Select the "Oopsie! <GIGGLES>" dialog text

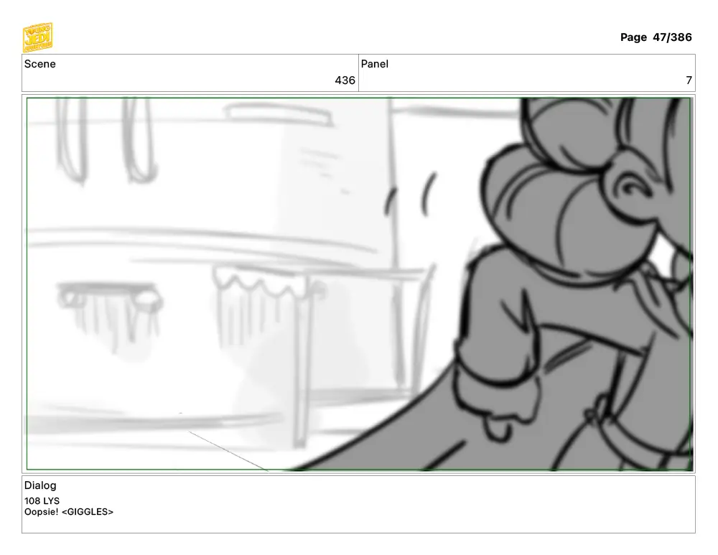[69, 512]
